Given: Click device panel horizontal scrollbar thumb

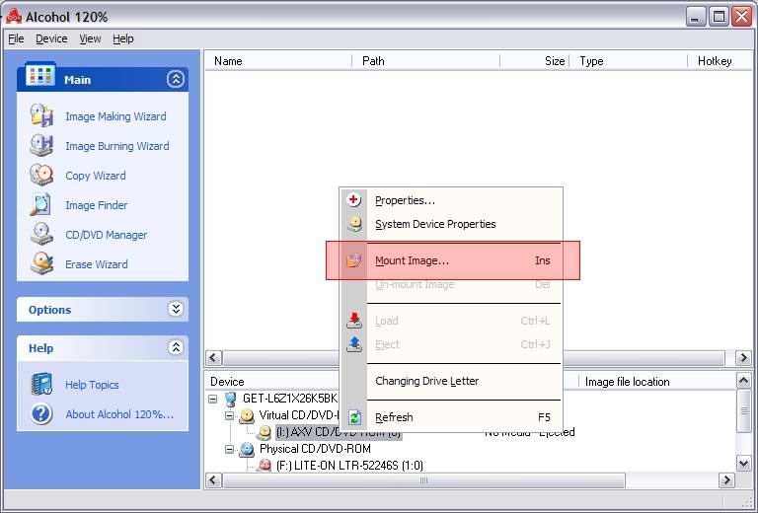Looking at the screenshot, I should [423, 480].
